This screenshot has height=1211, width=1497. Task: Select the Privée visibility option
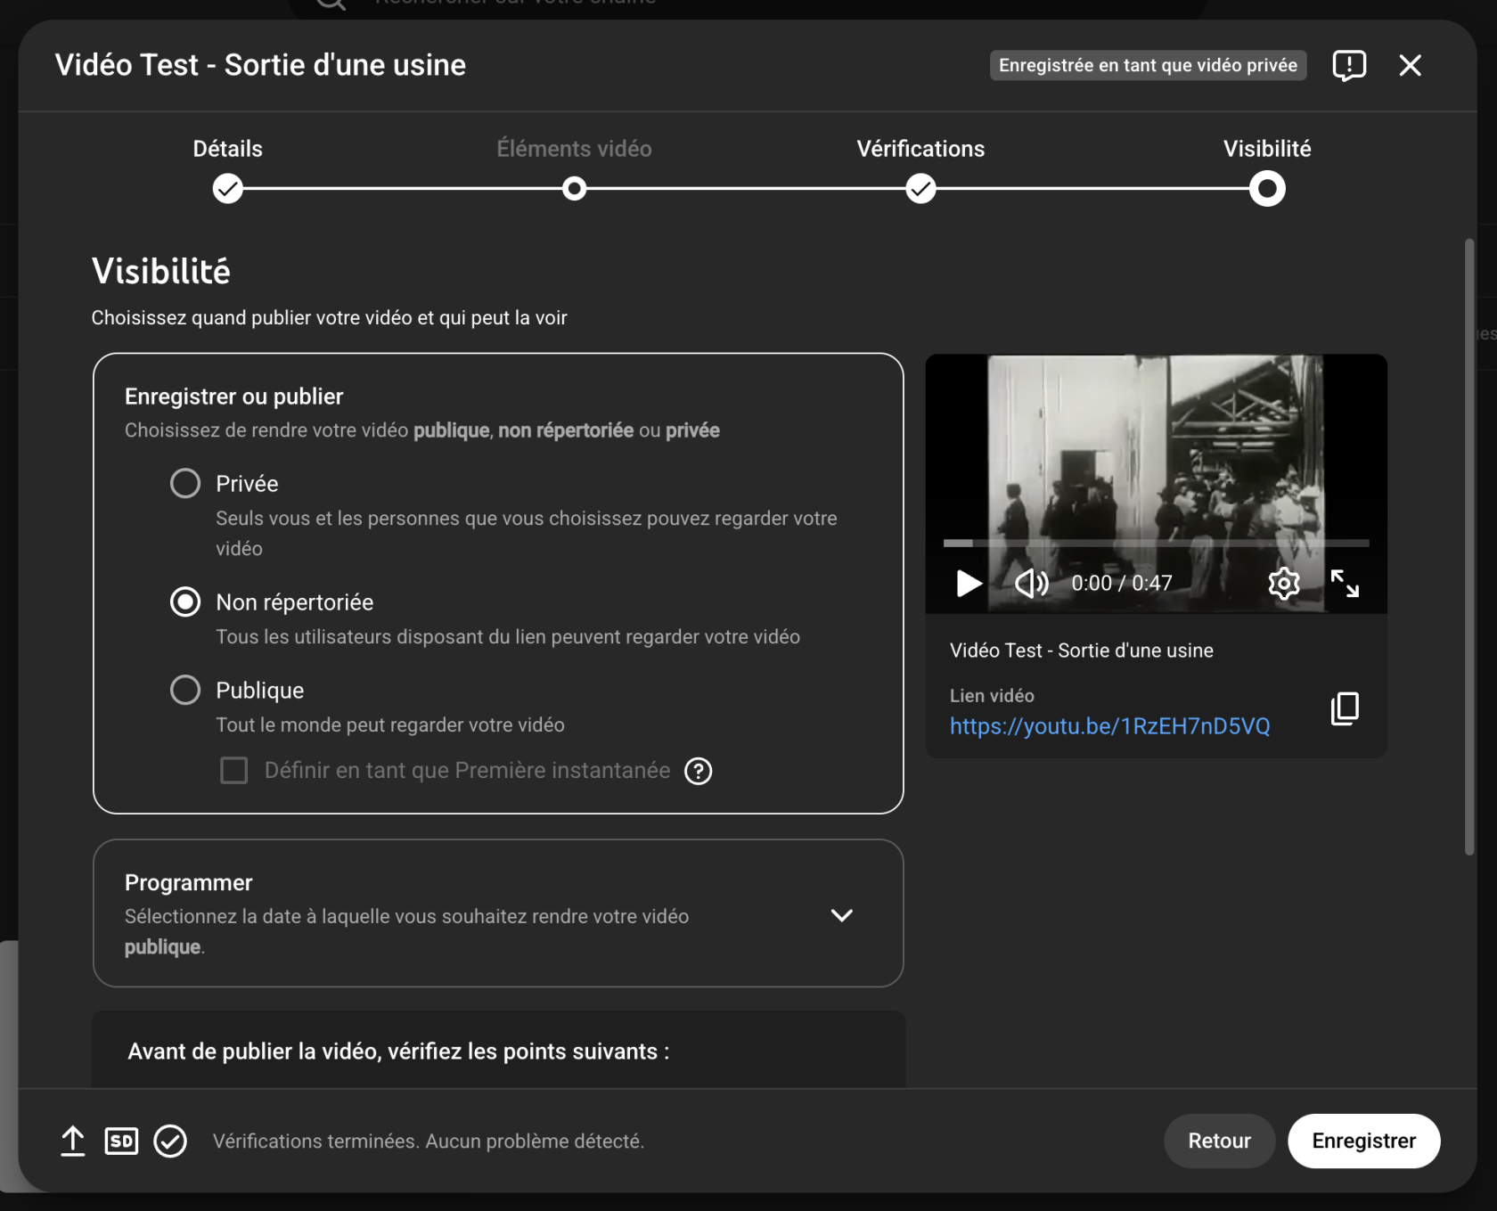point(185,484)
